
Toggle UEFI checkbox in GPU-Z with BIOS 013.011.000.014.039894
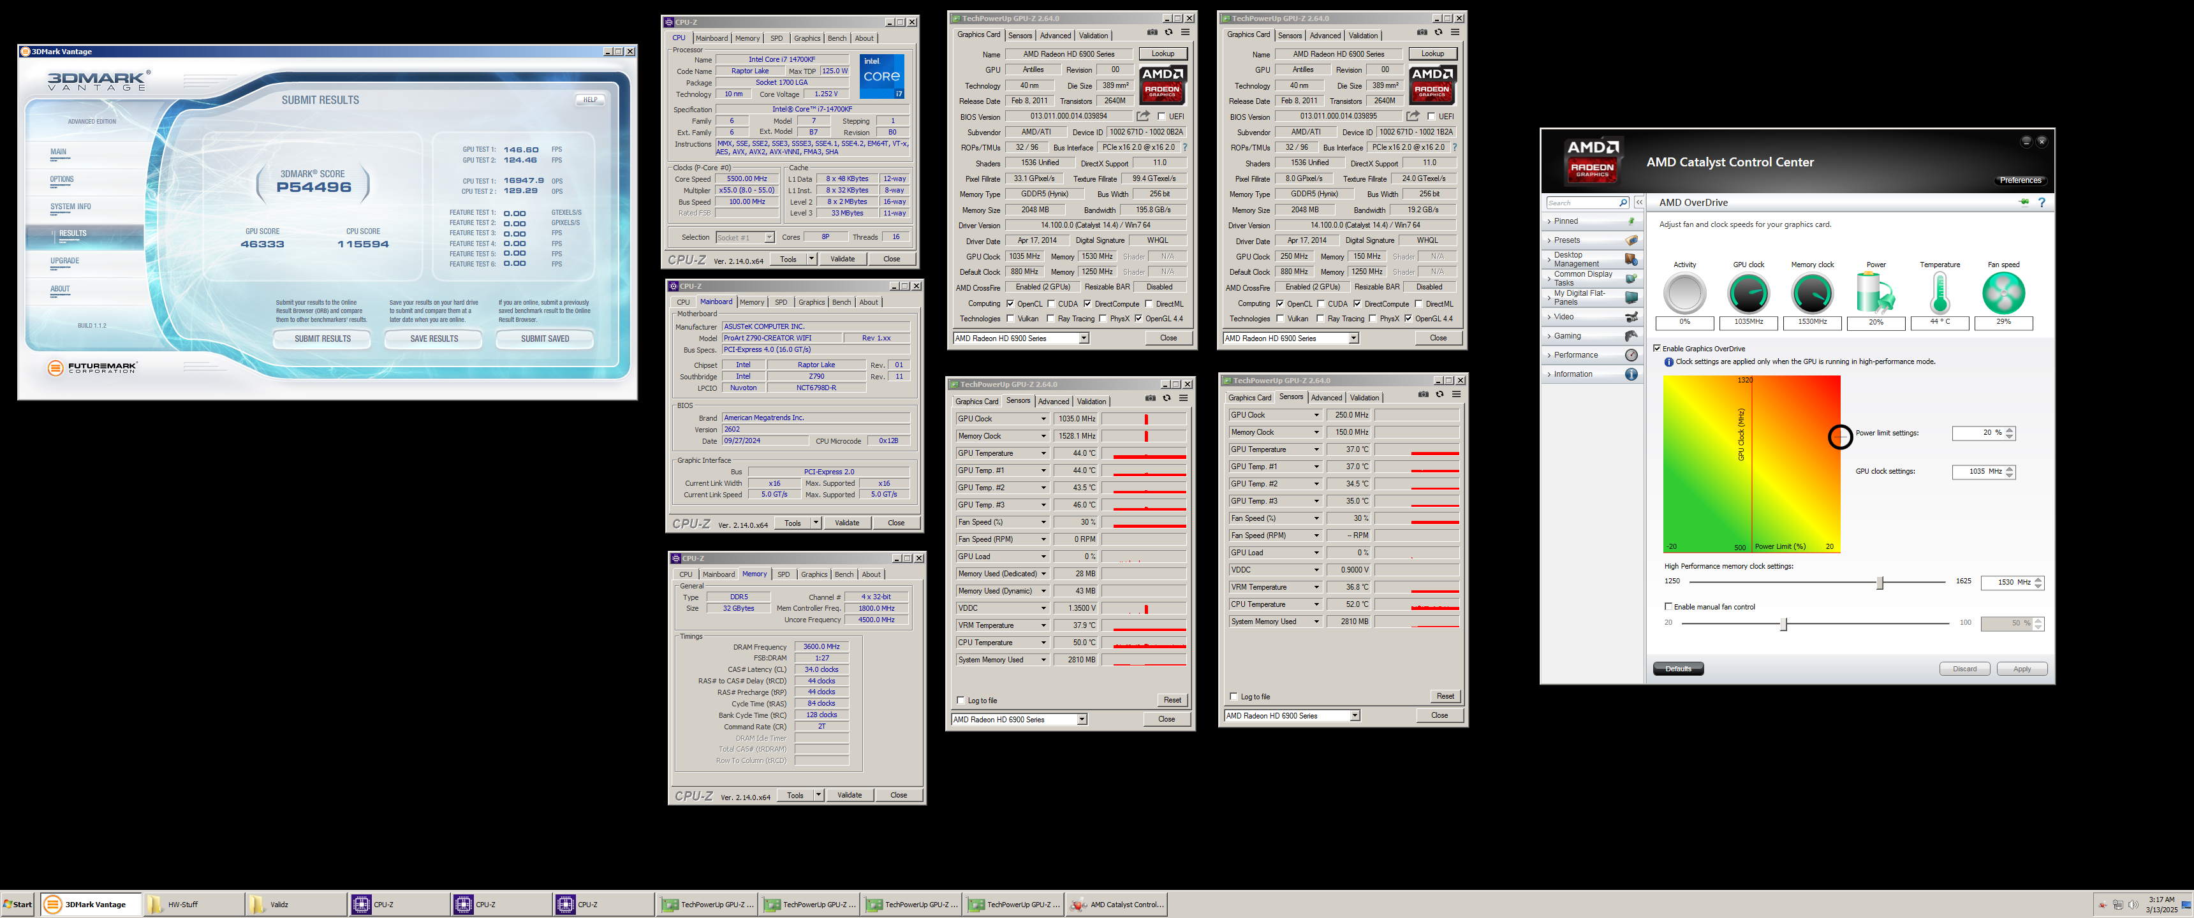click(x=1161, y=117)
